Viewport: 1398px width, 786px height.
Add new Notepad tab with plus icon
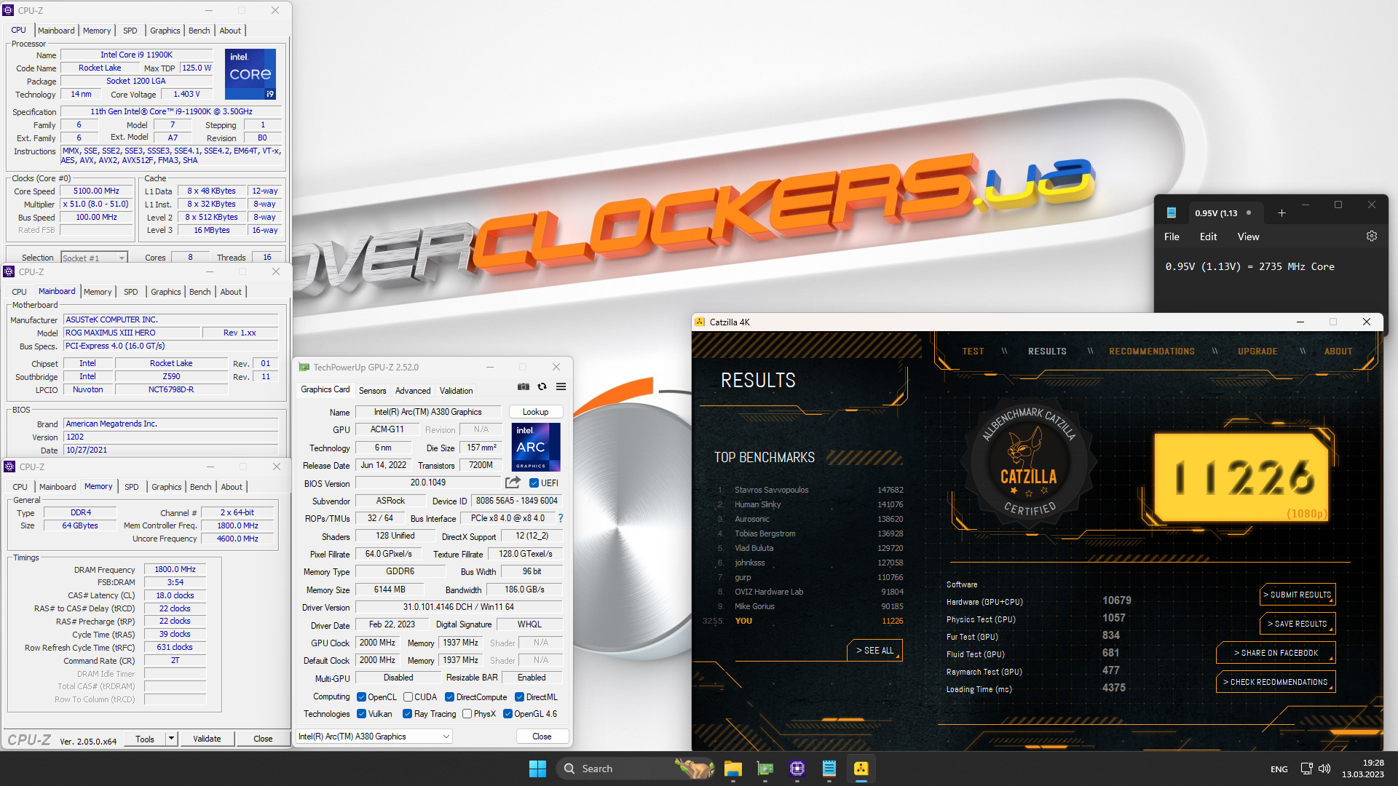(x=1281, y=213)
